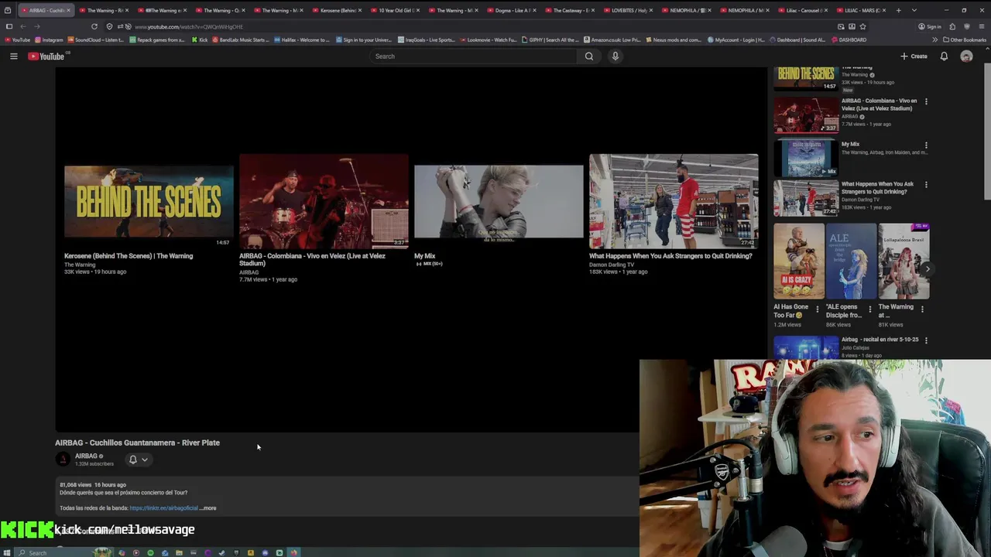Open Windows Start menu

point(8,552)
